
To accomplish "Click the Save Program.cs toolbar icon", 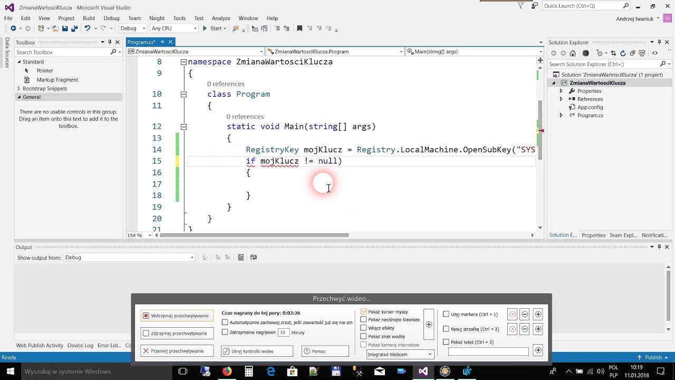I will (65, 28).
